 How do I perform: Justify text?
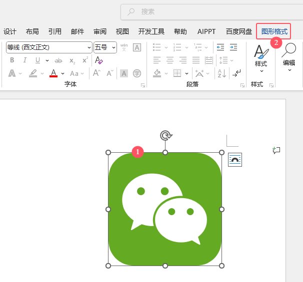196,60
